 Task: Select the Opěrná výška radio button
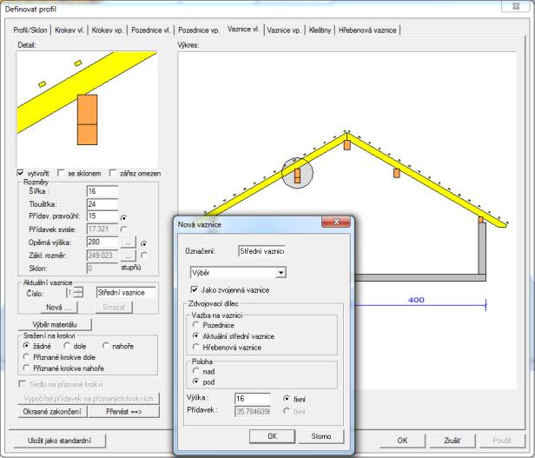pyautogui.click(x=144, y=244)
